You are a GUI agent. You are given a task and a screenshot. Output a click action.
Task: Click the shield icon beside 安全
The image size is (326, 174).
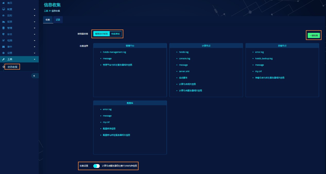point(3,34)
